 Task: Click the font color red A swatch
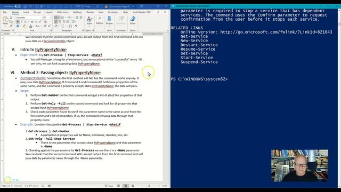tap(31, 26)
